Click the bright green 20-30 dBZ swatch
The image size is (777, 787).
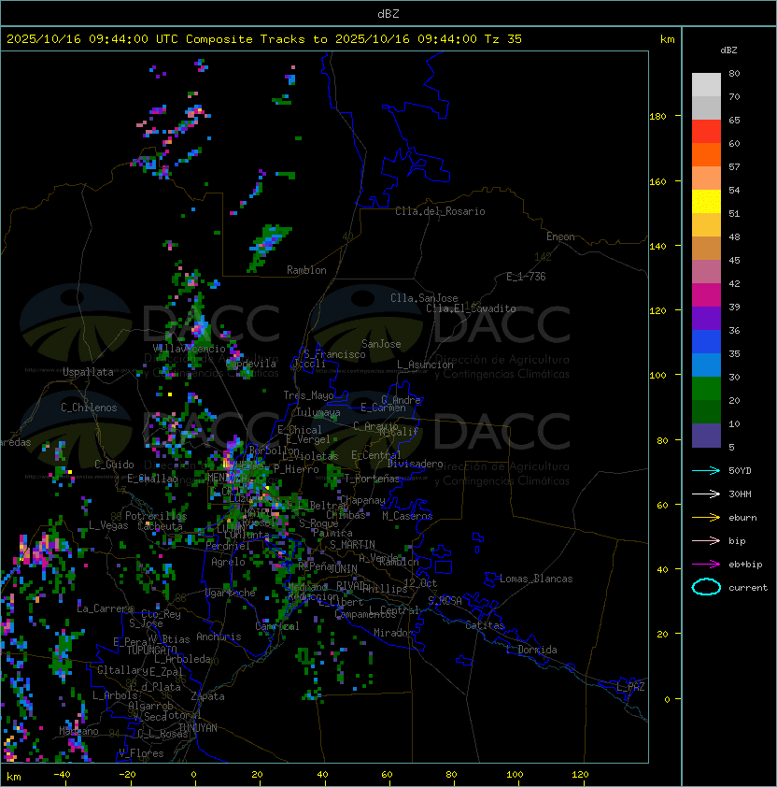coord(706,389)
